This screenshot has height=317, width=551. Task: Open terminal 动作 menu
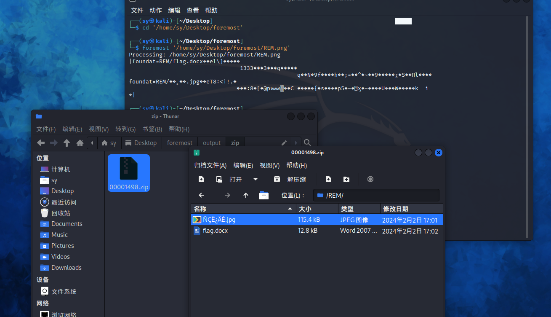[x=155, y=10]
